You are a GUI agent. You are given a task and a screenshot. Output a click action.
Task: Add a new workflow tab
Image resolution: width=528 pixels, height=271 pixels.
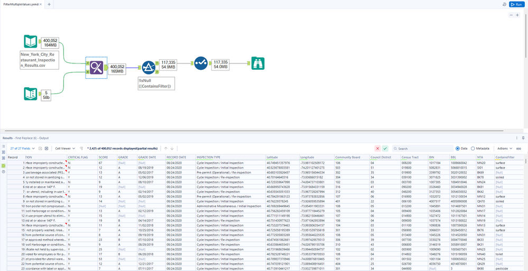pyautogui.click(x=49, y=4)
